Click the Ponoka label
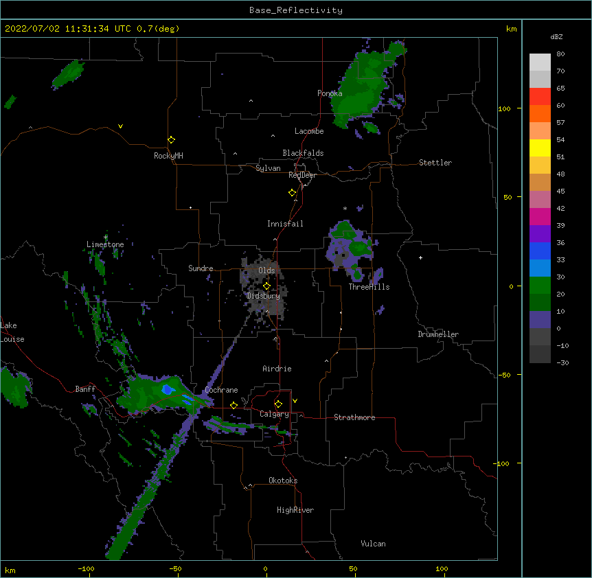Viewport: 592px width, 578px height. coord(330,93)
